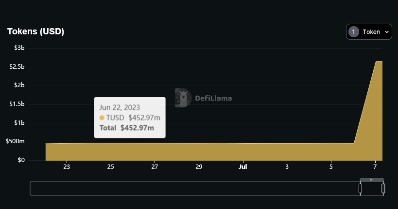Click the Total $452.97m tooltip row
Screen dimensions: 398x209
[127, 128]
